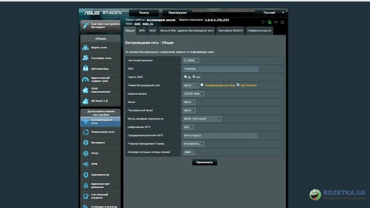Open the Расширенный канал Авто dropdown
This screenshot has height=208, width=370.
click(189, 110)
